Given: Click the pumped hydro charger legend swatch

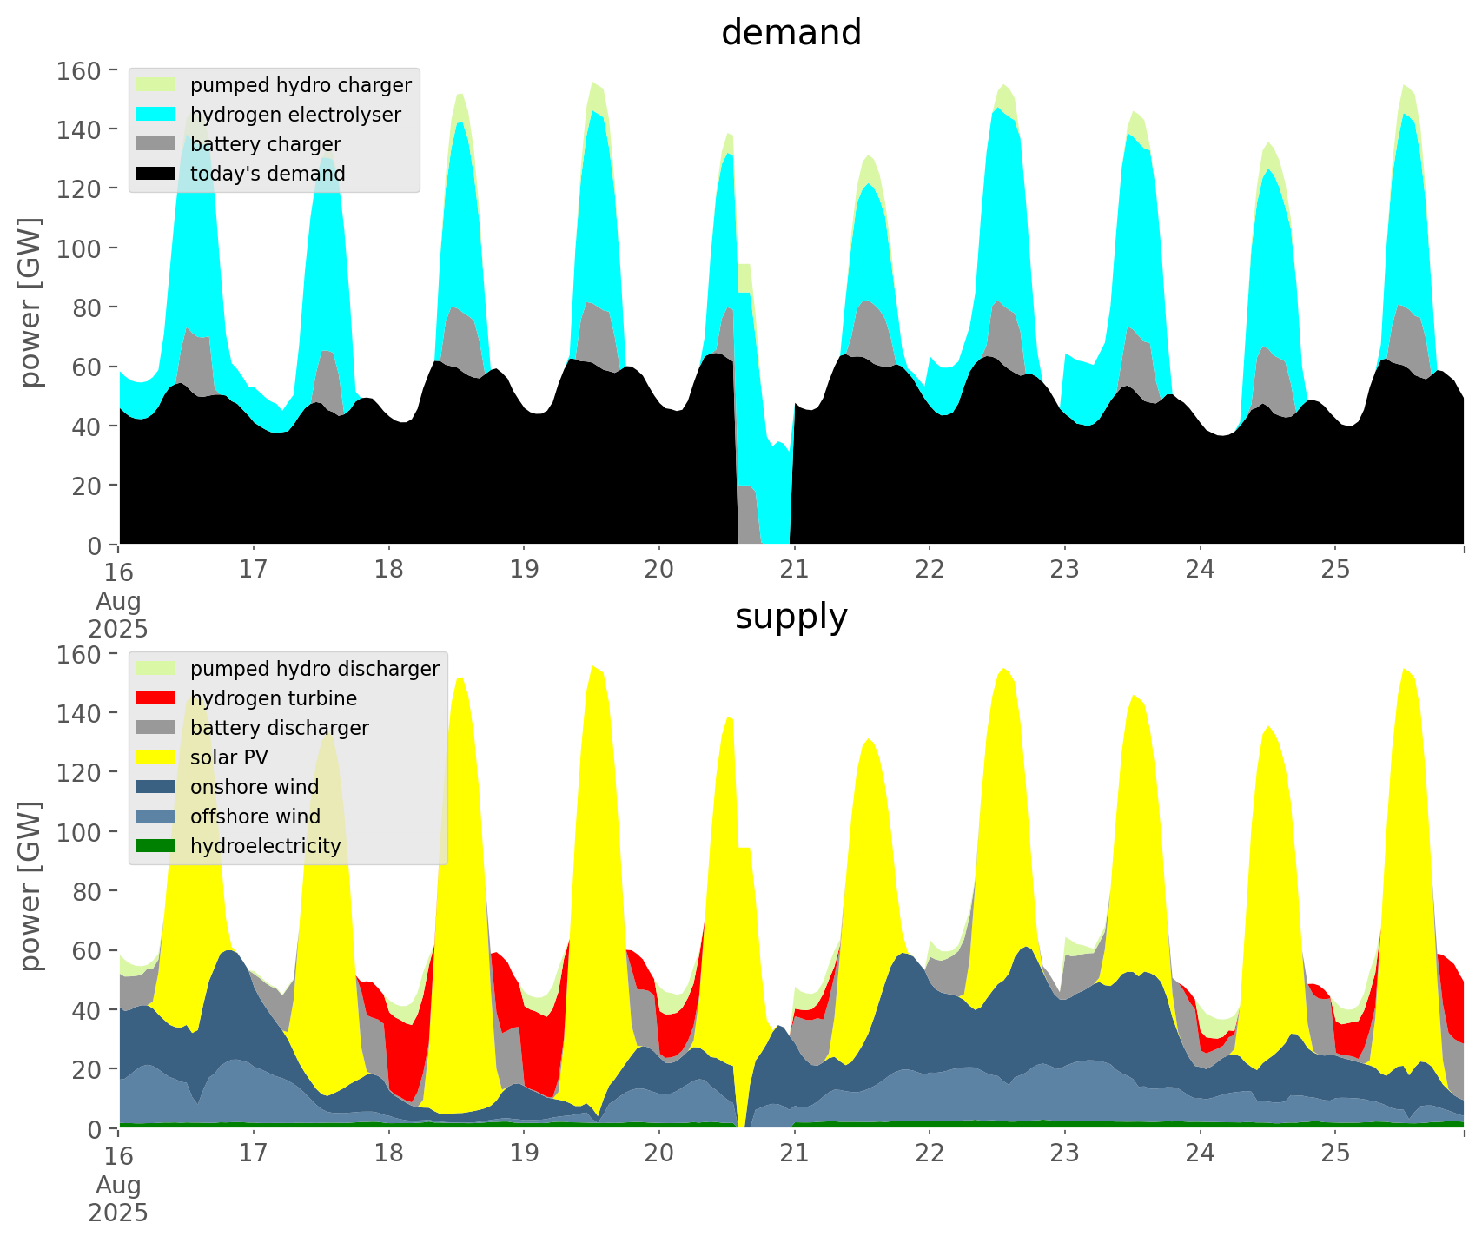Looking at the screenshot, I should [x=156, y=85].
